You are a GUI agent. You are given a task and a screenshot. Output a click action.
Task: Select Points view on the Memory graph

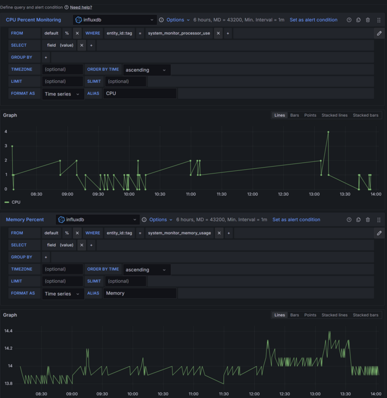310,315
